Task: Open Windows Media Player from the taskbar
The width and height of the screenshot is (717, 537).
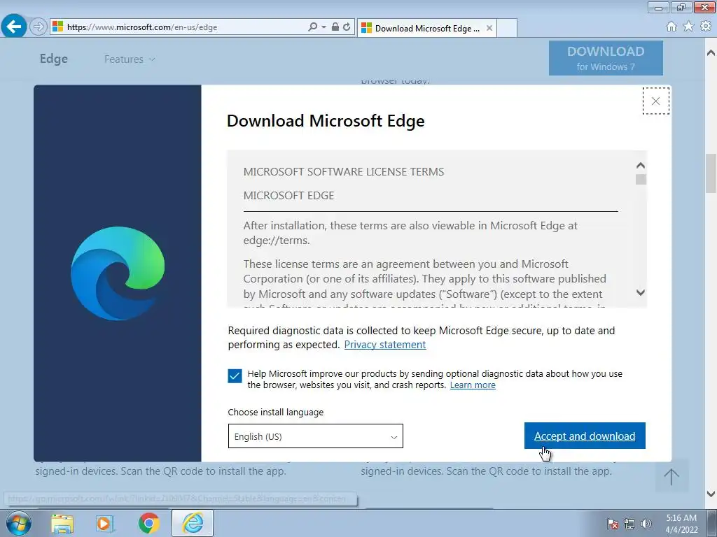Action: pyautogui.click(x=105, y=523)
